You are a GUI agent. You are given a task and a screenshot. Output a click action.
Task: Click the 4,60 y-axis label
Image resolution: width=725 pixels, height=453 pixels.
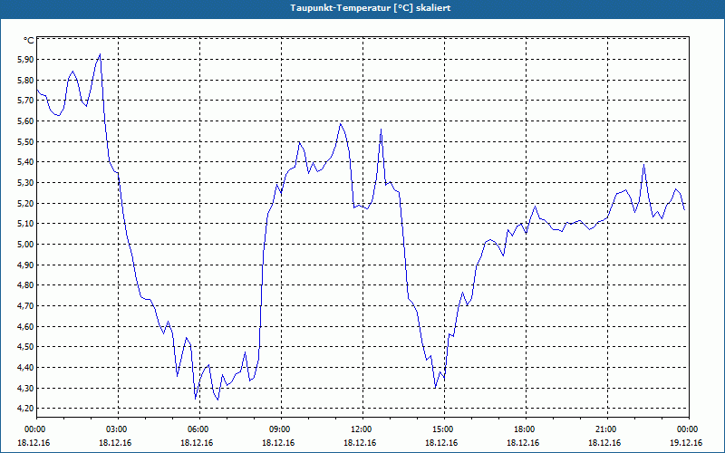(x=26, y=326)
